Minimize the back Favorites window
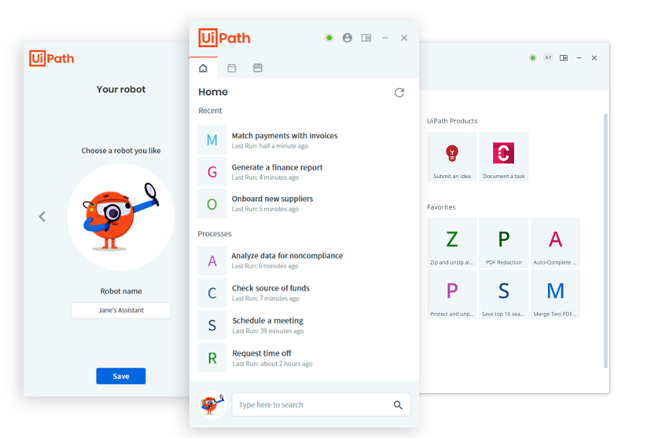The height and width of the screenshot is (438, 658). [579, 58]
